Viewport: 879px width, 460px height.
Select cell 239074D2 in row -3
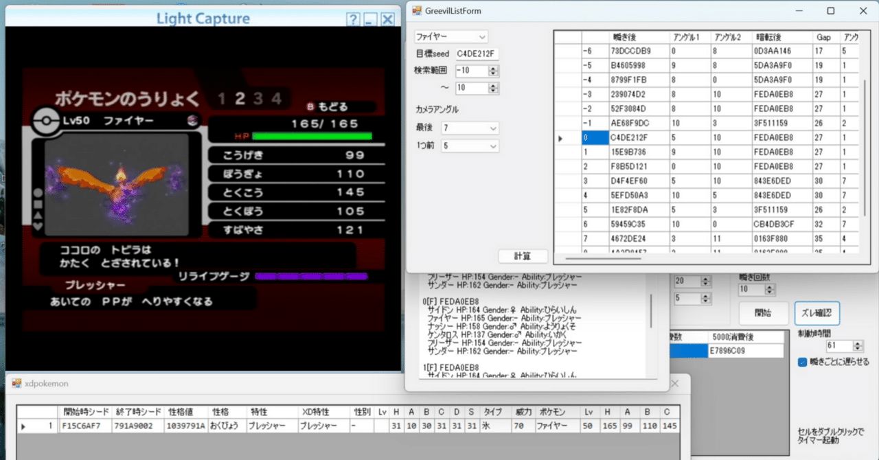639,94
